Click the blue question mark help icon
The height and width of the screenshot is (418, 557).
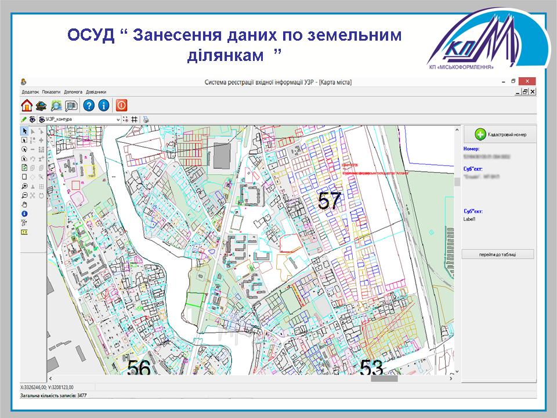tap(89, 105)
